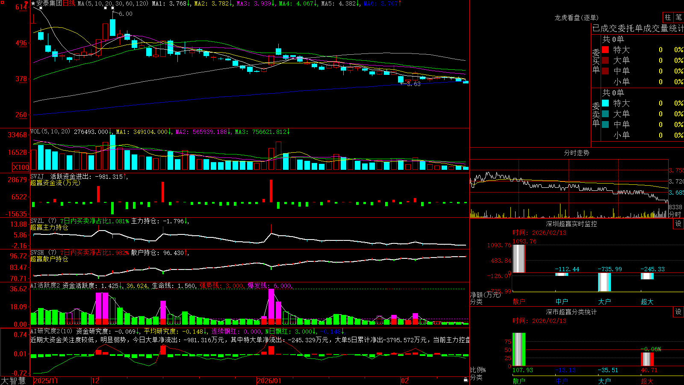The image size is (684, 385).
Task: Click the red question mark help icon
Action: point(26,3)
